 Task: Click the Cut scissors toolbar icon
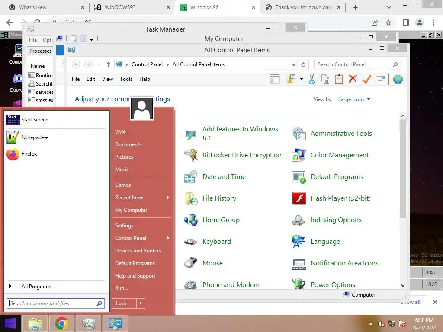[x=311, y=80]
